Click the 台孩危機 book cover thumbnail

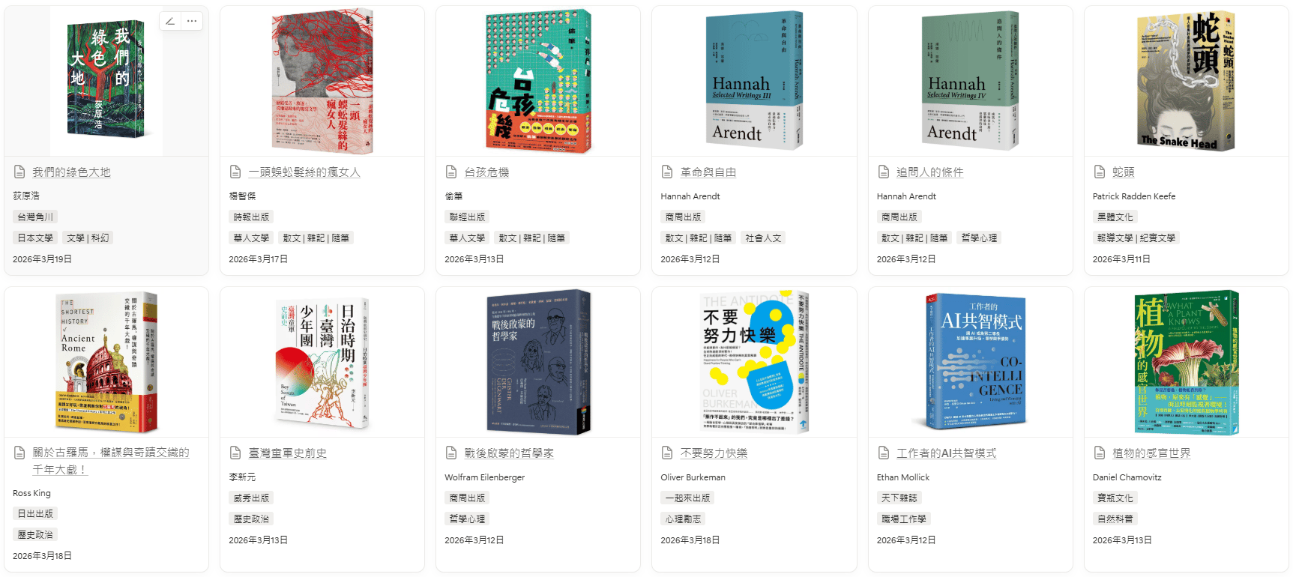[x=538, y=81]
